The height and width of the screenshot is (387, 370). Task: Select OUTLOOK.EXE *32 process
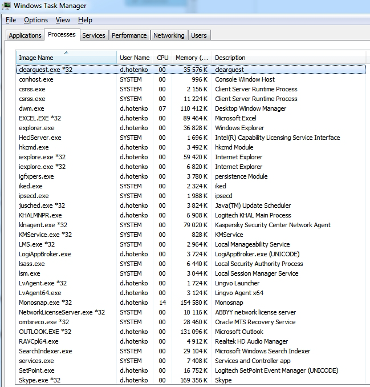tap(191, 332)
